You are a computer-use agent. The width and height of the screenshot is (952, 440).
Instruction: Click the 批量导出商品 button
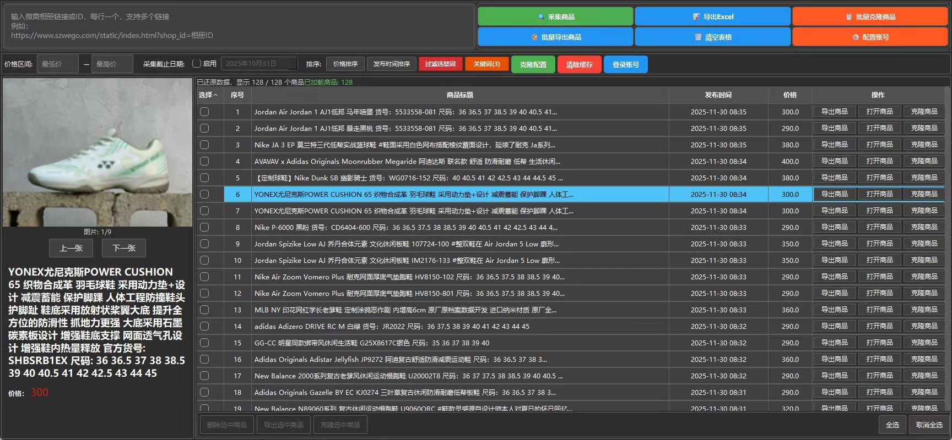pyautogui.click(x=555, y=37)
